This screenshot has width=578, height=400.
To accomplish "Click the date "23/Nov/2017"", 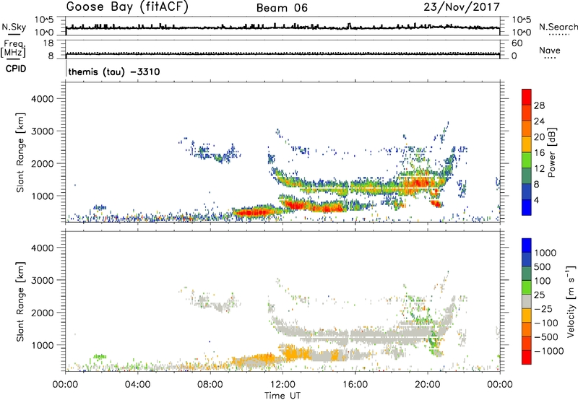I will coord(462,6).
